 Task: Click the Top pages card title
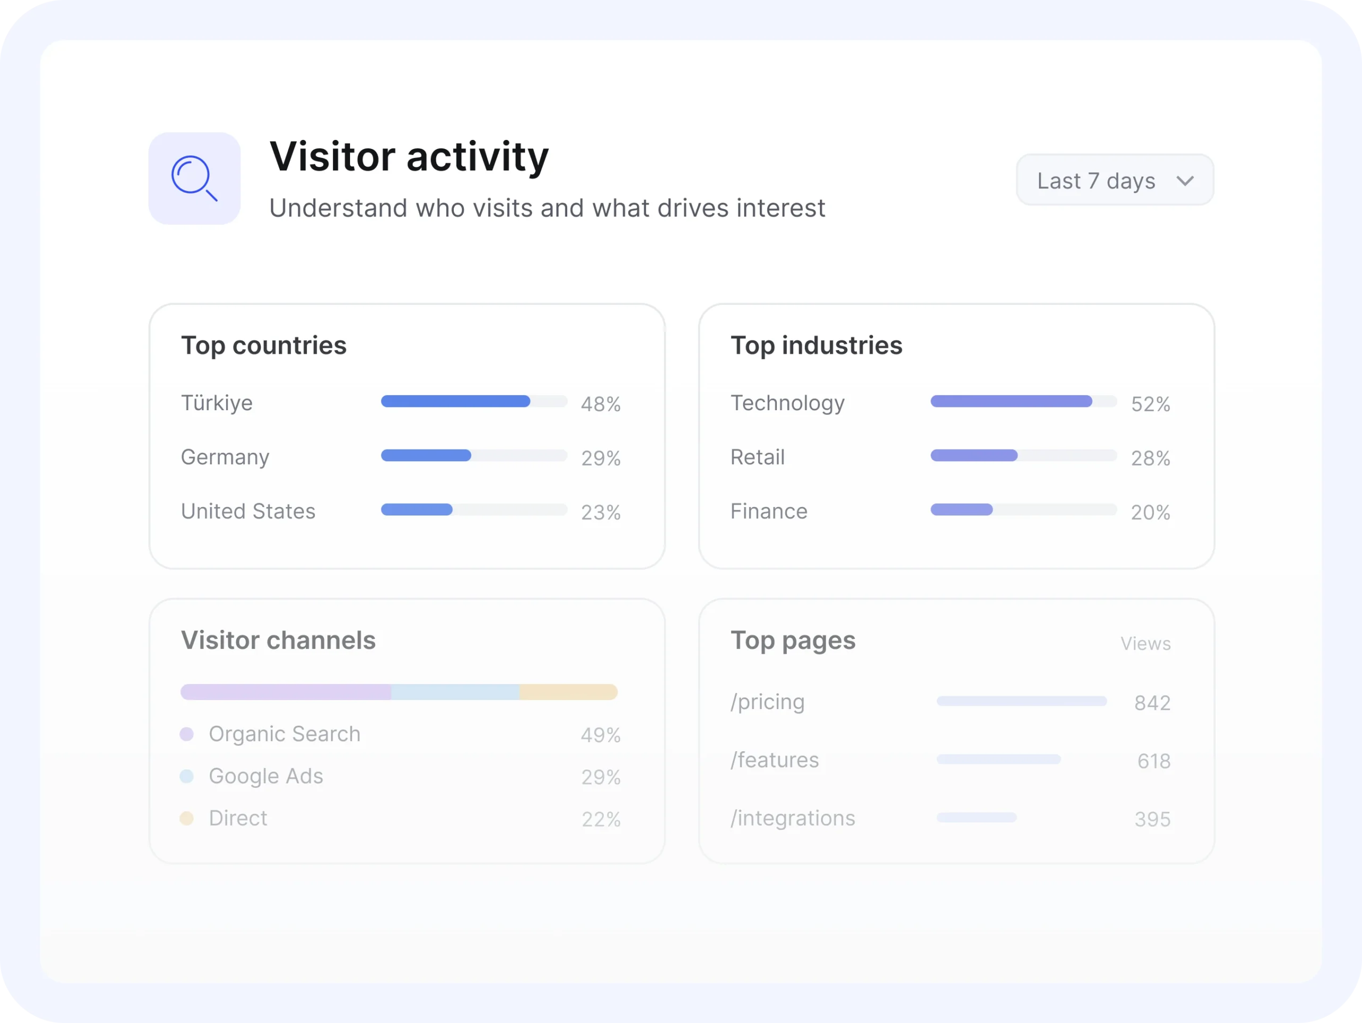pyautogui.click(x=793, y=641)
